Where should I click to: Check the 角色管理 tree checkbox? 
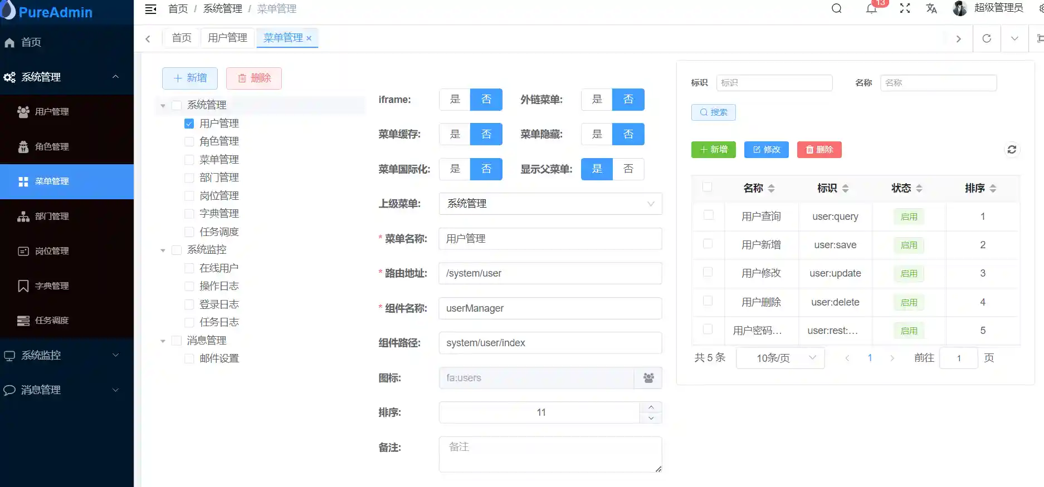189,141
